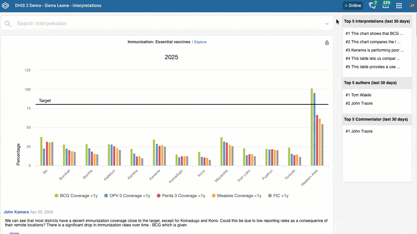The height and width of the screenshot is (234, 417).
Task: Click the Top 5 authors header
Action: point(370,83)
